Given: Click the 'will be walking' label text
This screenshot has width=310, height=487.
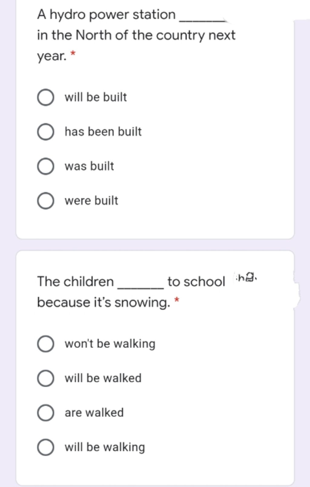Looking at the screenshot, I should pos(105,447).
